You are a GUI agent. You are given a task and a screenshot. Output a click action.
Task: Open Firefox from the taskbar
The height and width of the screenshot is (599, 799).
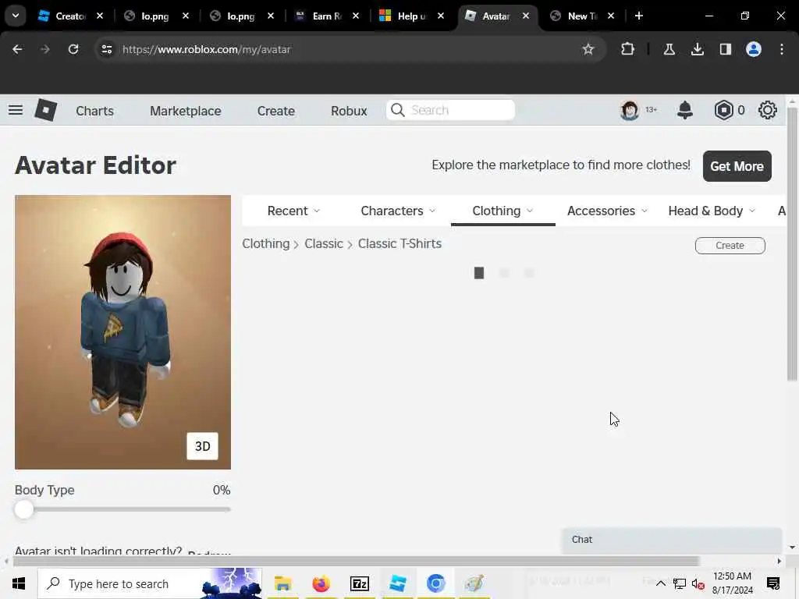tap(321, 583)
